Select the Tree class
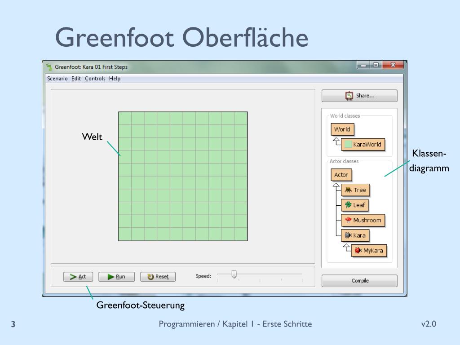Image resolution: width=460 pixels, height=345 pixels. click(x=355, y=190)
